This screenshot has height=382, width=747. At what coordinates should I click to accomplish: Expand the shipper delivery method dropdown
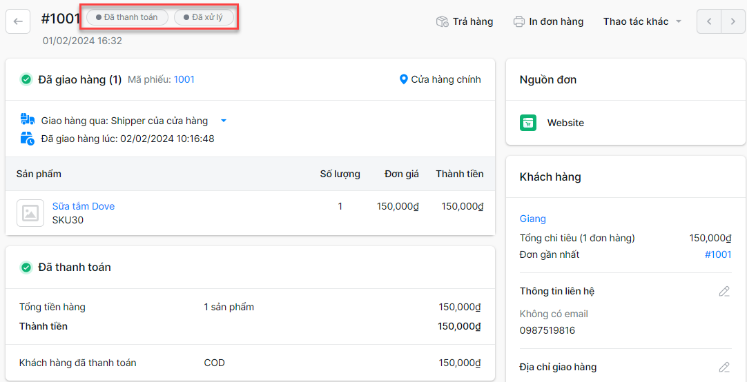click(223, 121)
